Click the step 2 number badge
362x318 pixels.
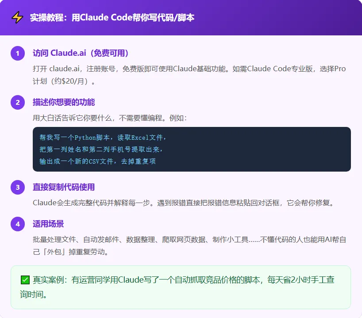pyautogui.click(x=18, y=102)
